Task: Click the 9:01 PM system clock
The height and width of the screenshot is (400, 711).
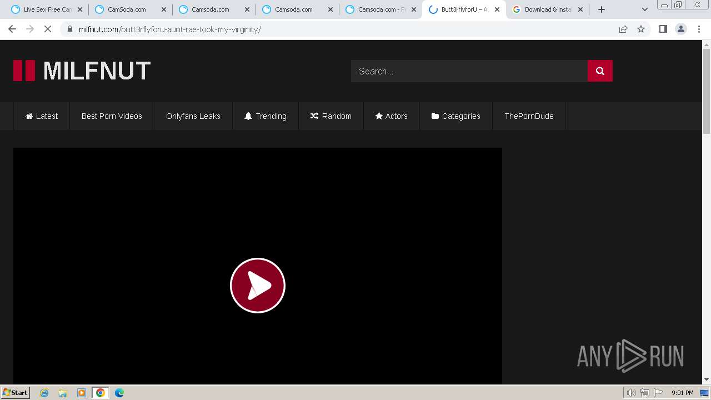Action: [682, 393]
